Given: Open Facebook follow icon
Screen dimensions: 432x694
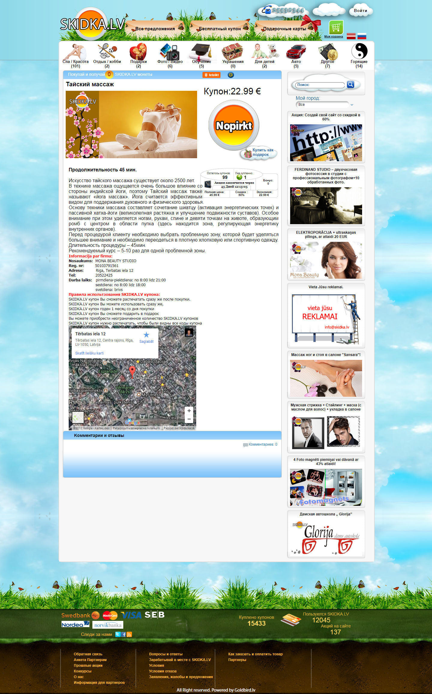Looking at the screenshot, I should [x=124, y=634].
